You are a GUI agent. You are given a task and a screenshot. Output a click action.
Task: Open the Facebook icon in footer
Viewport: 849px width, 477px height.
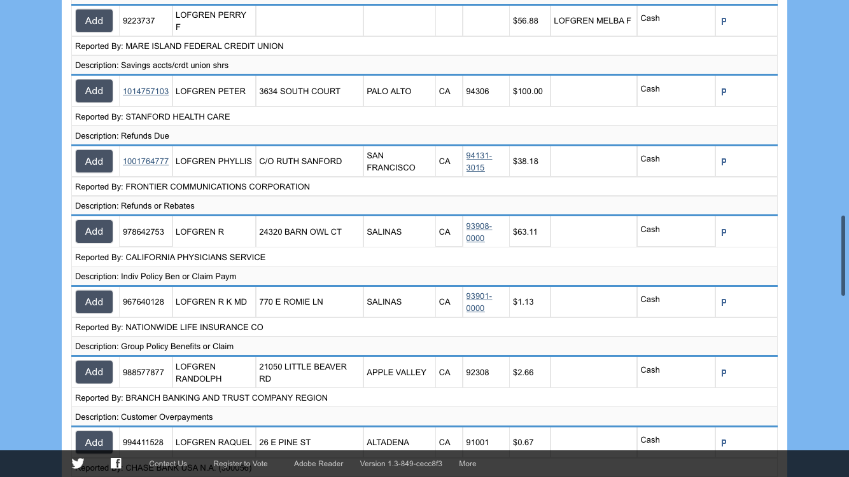(x=116, y=464)
